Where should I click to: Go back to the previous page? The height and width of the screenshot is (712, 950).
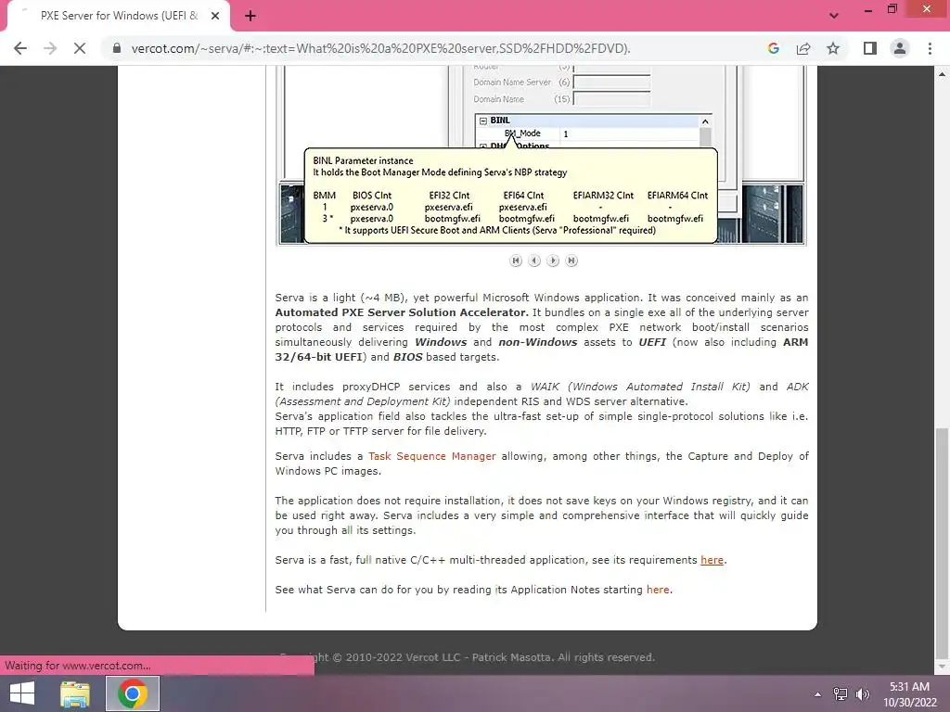tap(20, 48)
